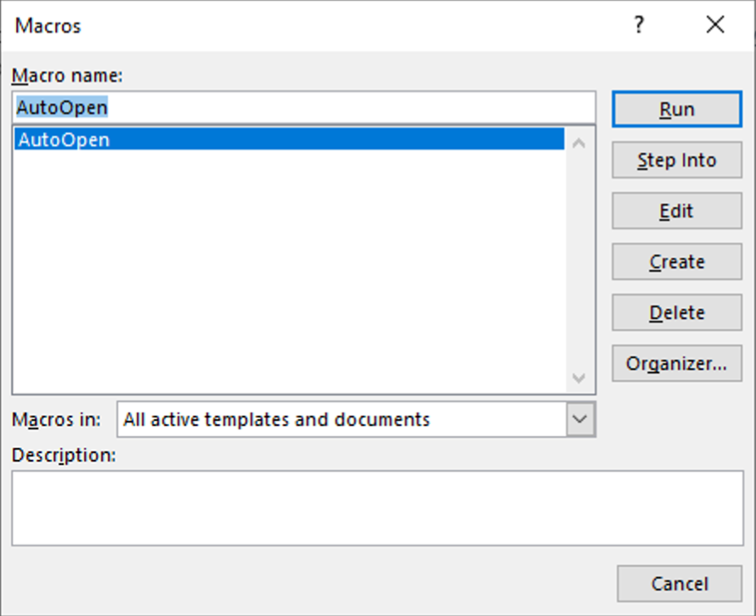Screen dimensions: 756x616
Task: Click the Create button
Action: coord(676,261)
